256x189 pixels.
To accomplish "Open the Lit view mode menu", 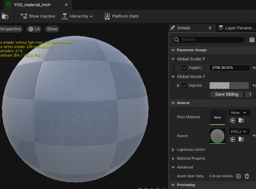I will pos(34,29).
